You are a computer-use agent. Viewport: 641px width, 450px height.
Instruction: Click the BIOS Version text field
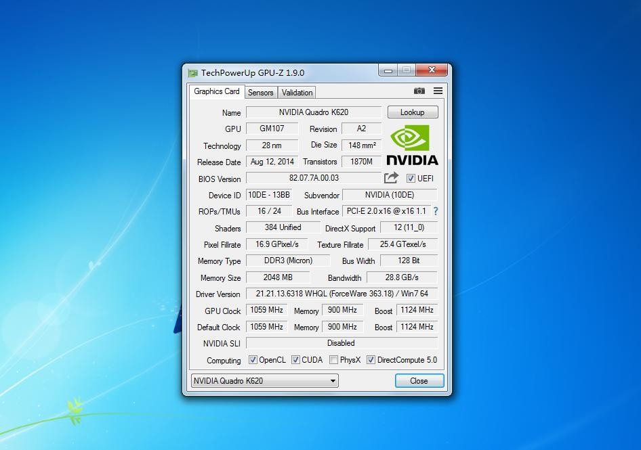313,179
